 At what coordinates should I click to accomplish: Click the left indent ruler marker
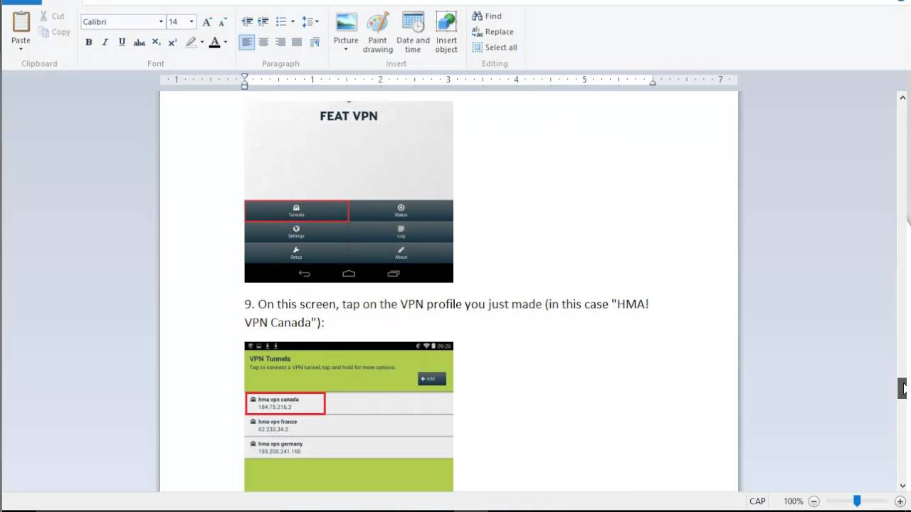244,85
